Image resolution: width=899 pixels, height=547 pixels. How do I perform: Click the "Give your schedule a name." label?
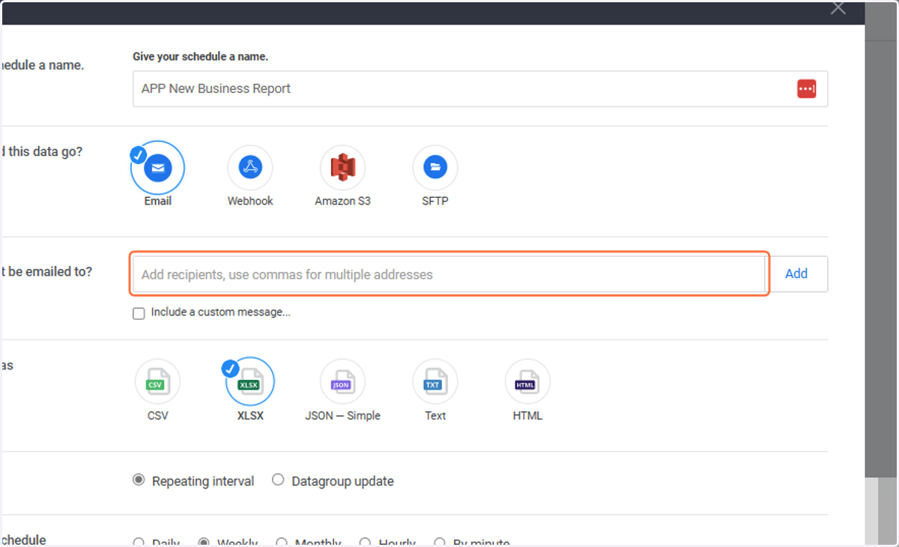[x=200, y=56]
